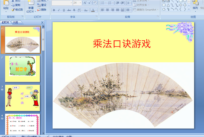
Task: Expand the shapes gallery more arrow
Action: tap(189, 9)
